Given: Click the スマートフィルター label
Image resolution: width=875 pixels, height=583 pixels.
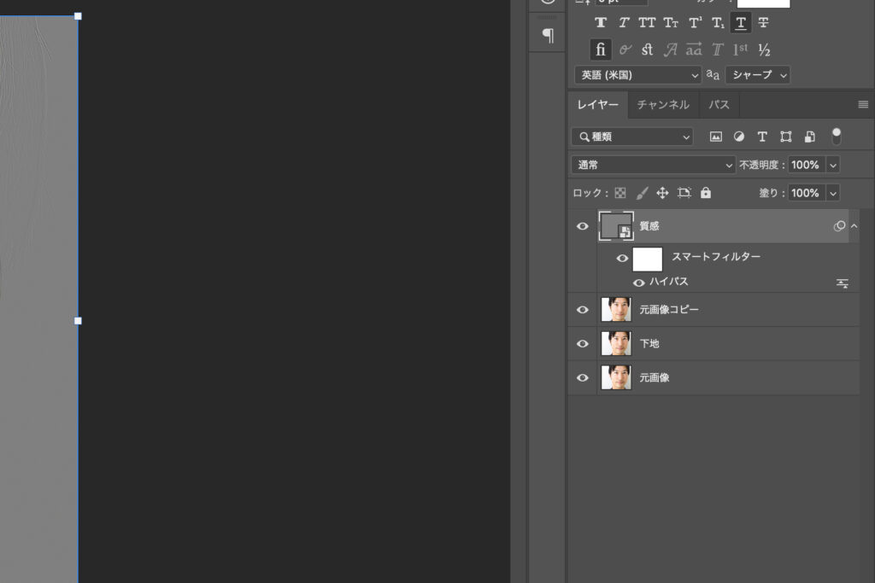Looking at the screenshot, I should [x=716, y=256].
